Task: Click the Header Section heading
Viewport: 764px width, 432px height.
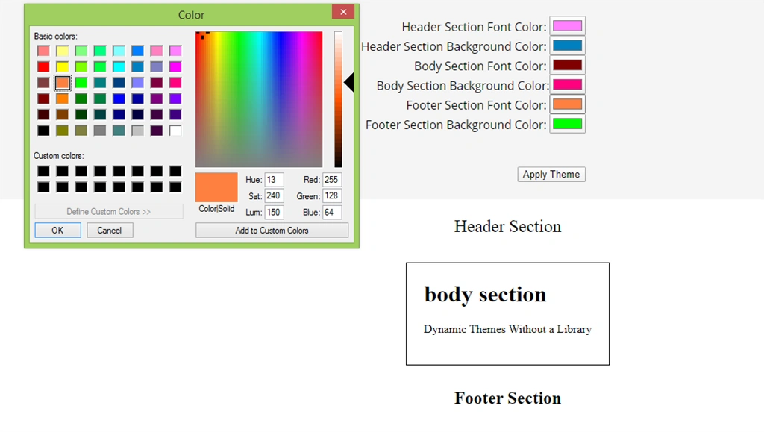Action: click(x=507, y=227)
